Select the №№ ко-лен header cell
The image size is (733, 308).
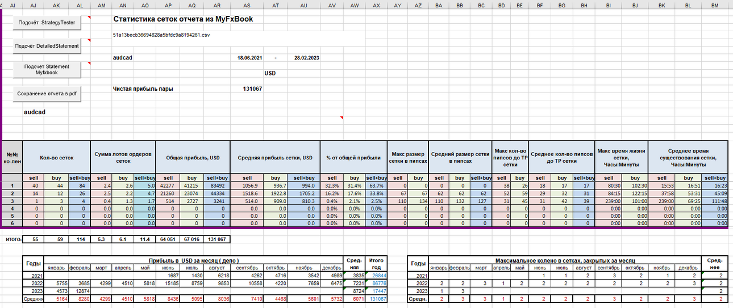(x=11, y=157)
